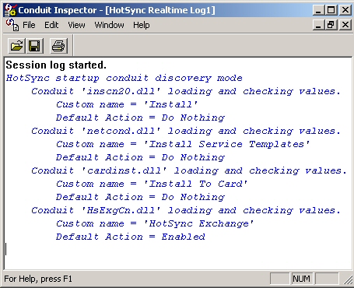Click the 'Session log started.' line

(x=56, y=65)
